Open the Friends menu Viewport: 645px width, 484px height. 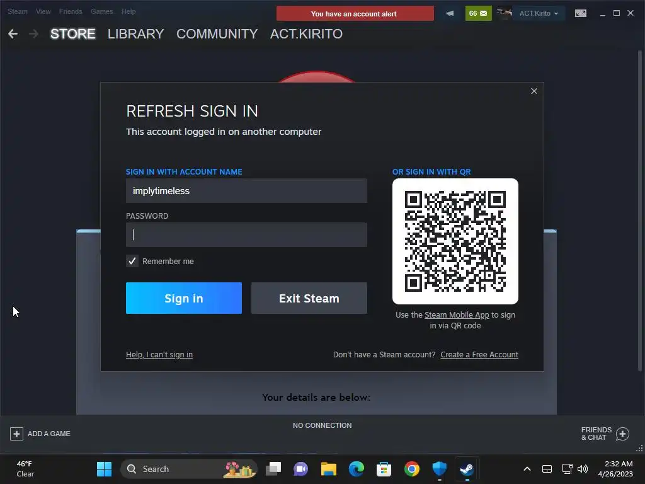pos(71,11)
